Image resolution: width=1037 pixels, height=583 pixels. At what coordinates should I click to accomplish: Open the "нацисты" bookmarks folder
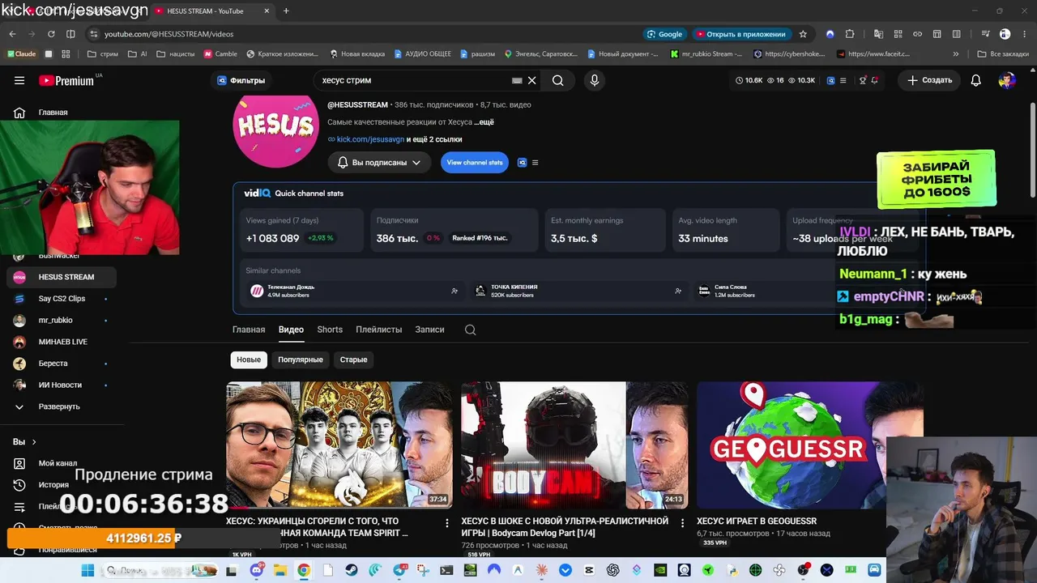(176, 54)
